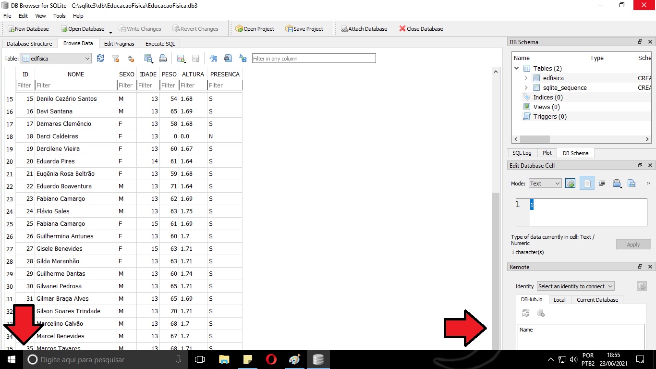Open the Mode dropdown in cell editor
The width and height of the screenshot is (656, 369).
coord(545,183)
